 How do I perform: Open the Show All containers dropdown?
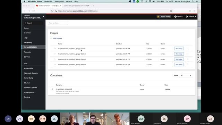click(186, 75)
